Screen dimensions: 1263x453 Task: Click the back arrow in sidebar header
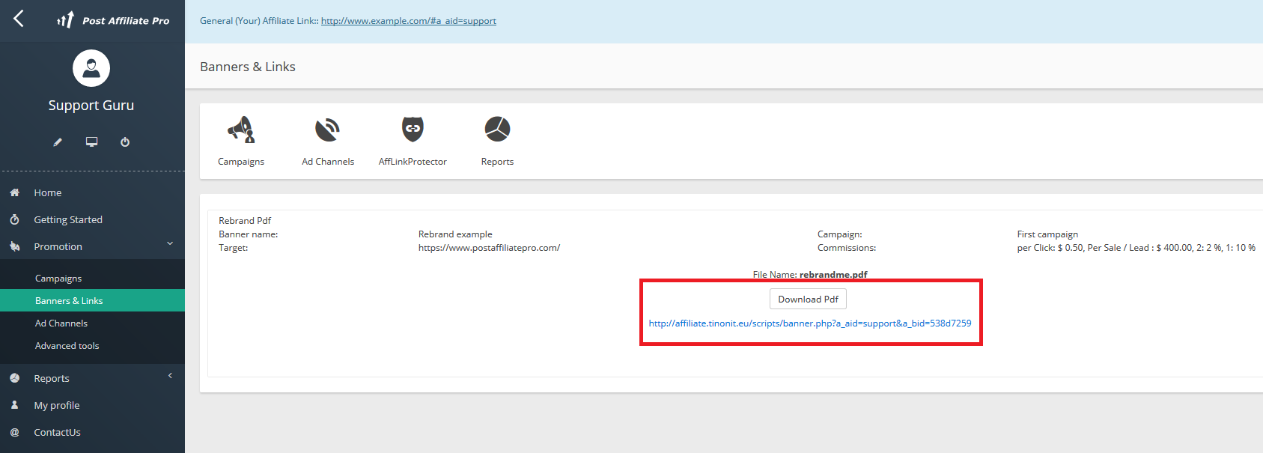(x=19, y=19)
